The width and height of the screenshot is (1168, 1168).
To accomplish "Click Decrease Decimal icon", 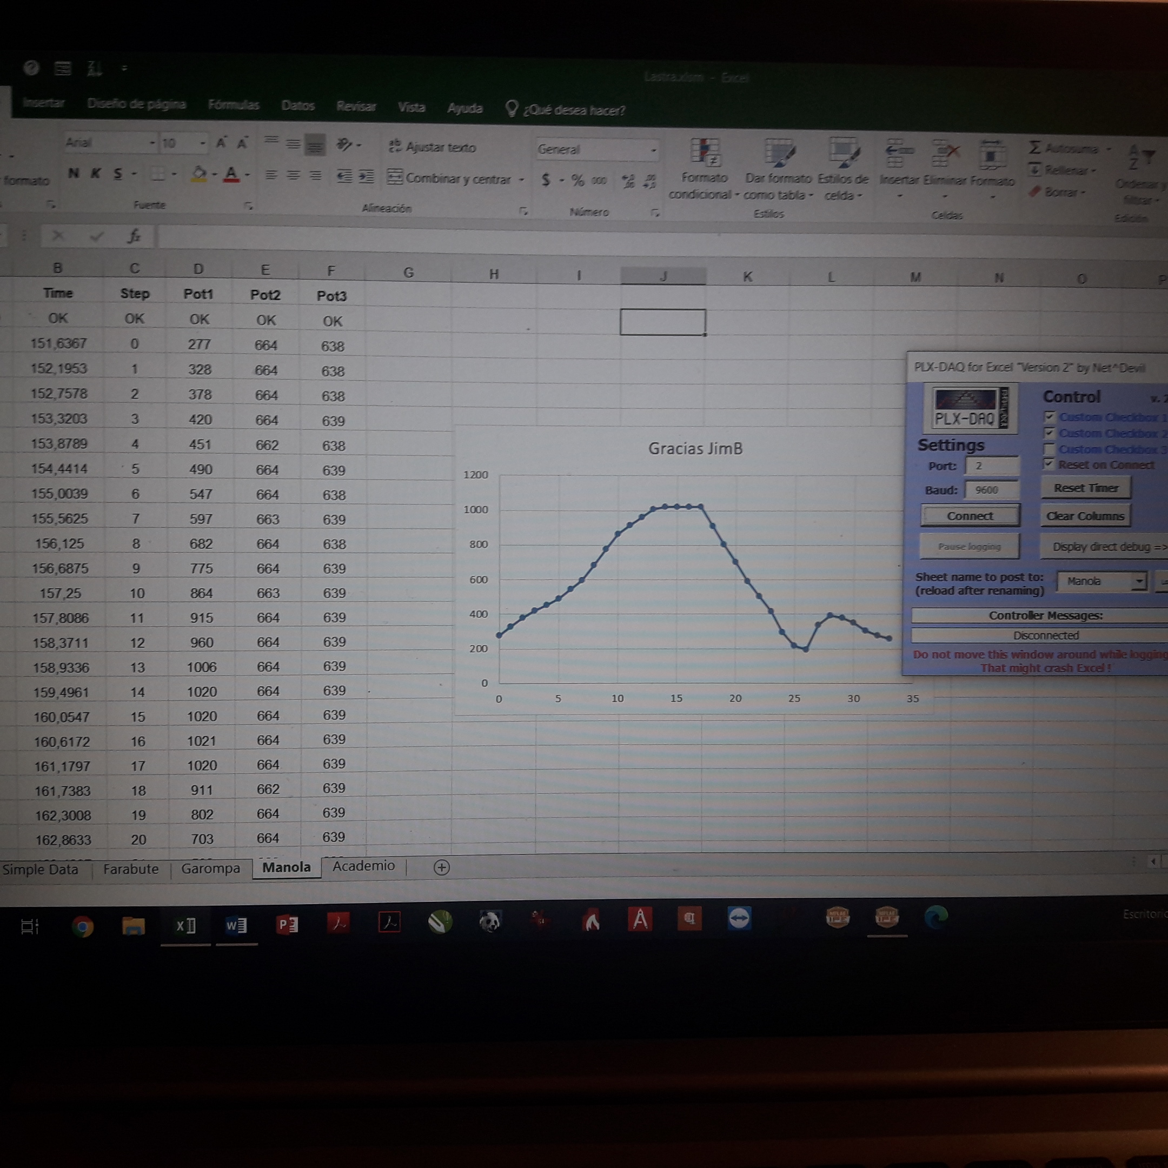I will coord(650,181).
